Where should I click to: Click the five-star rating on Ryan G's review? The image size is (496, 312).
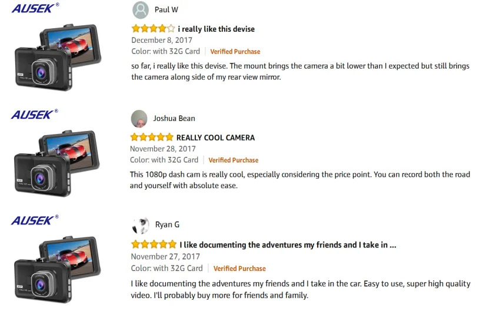click(154, 244)
